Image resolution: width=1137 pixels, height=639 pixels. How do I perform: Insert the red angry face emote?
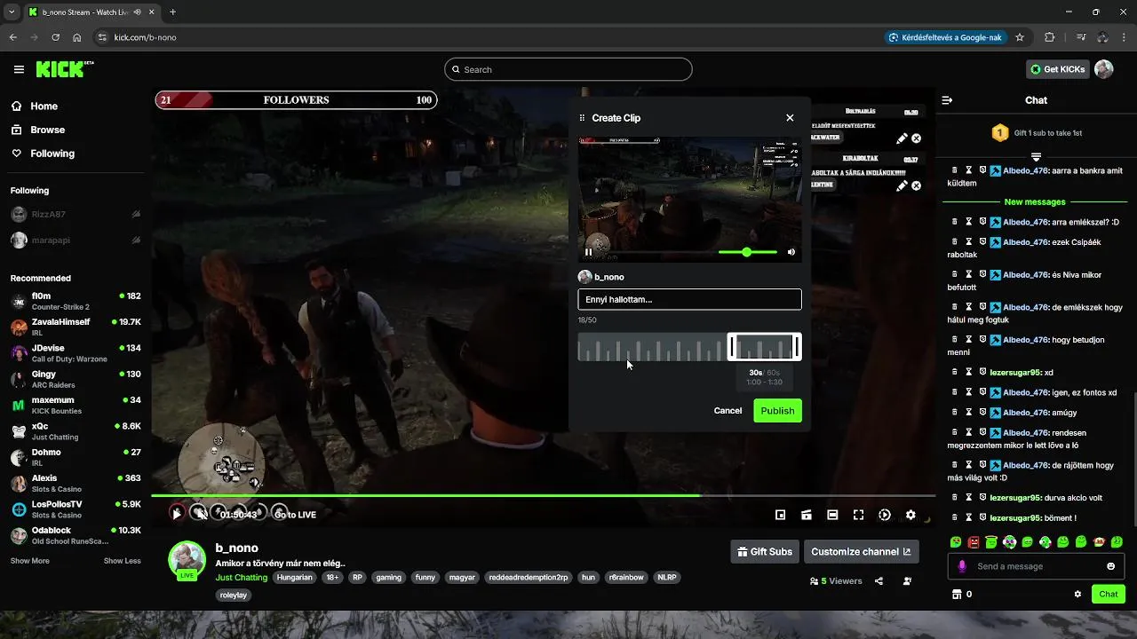974,541
